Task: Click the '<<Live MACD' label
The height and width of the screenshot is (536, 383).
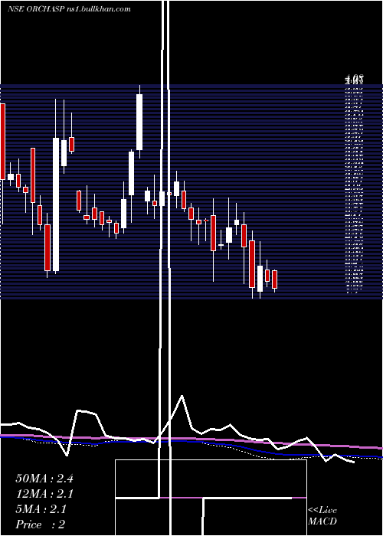Action: 322,516
